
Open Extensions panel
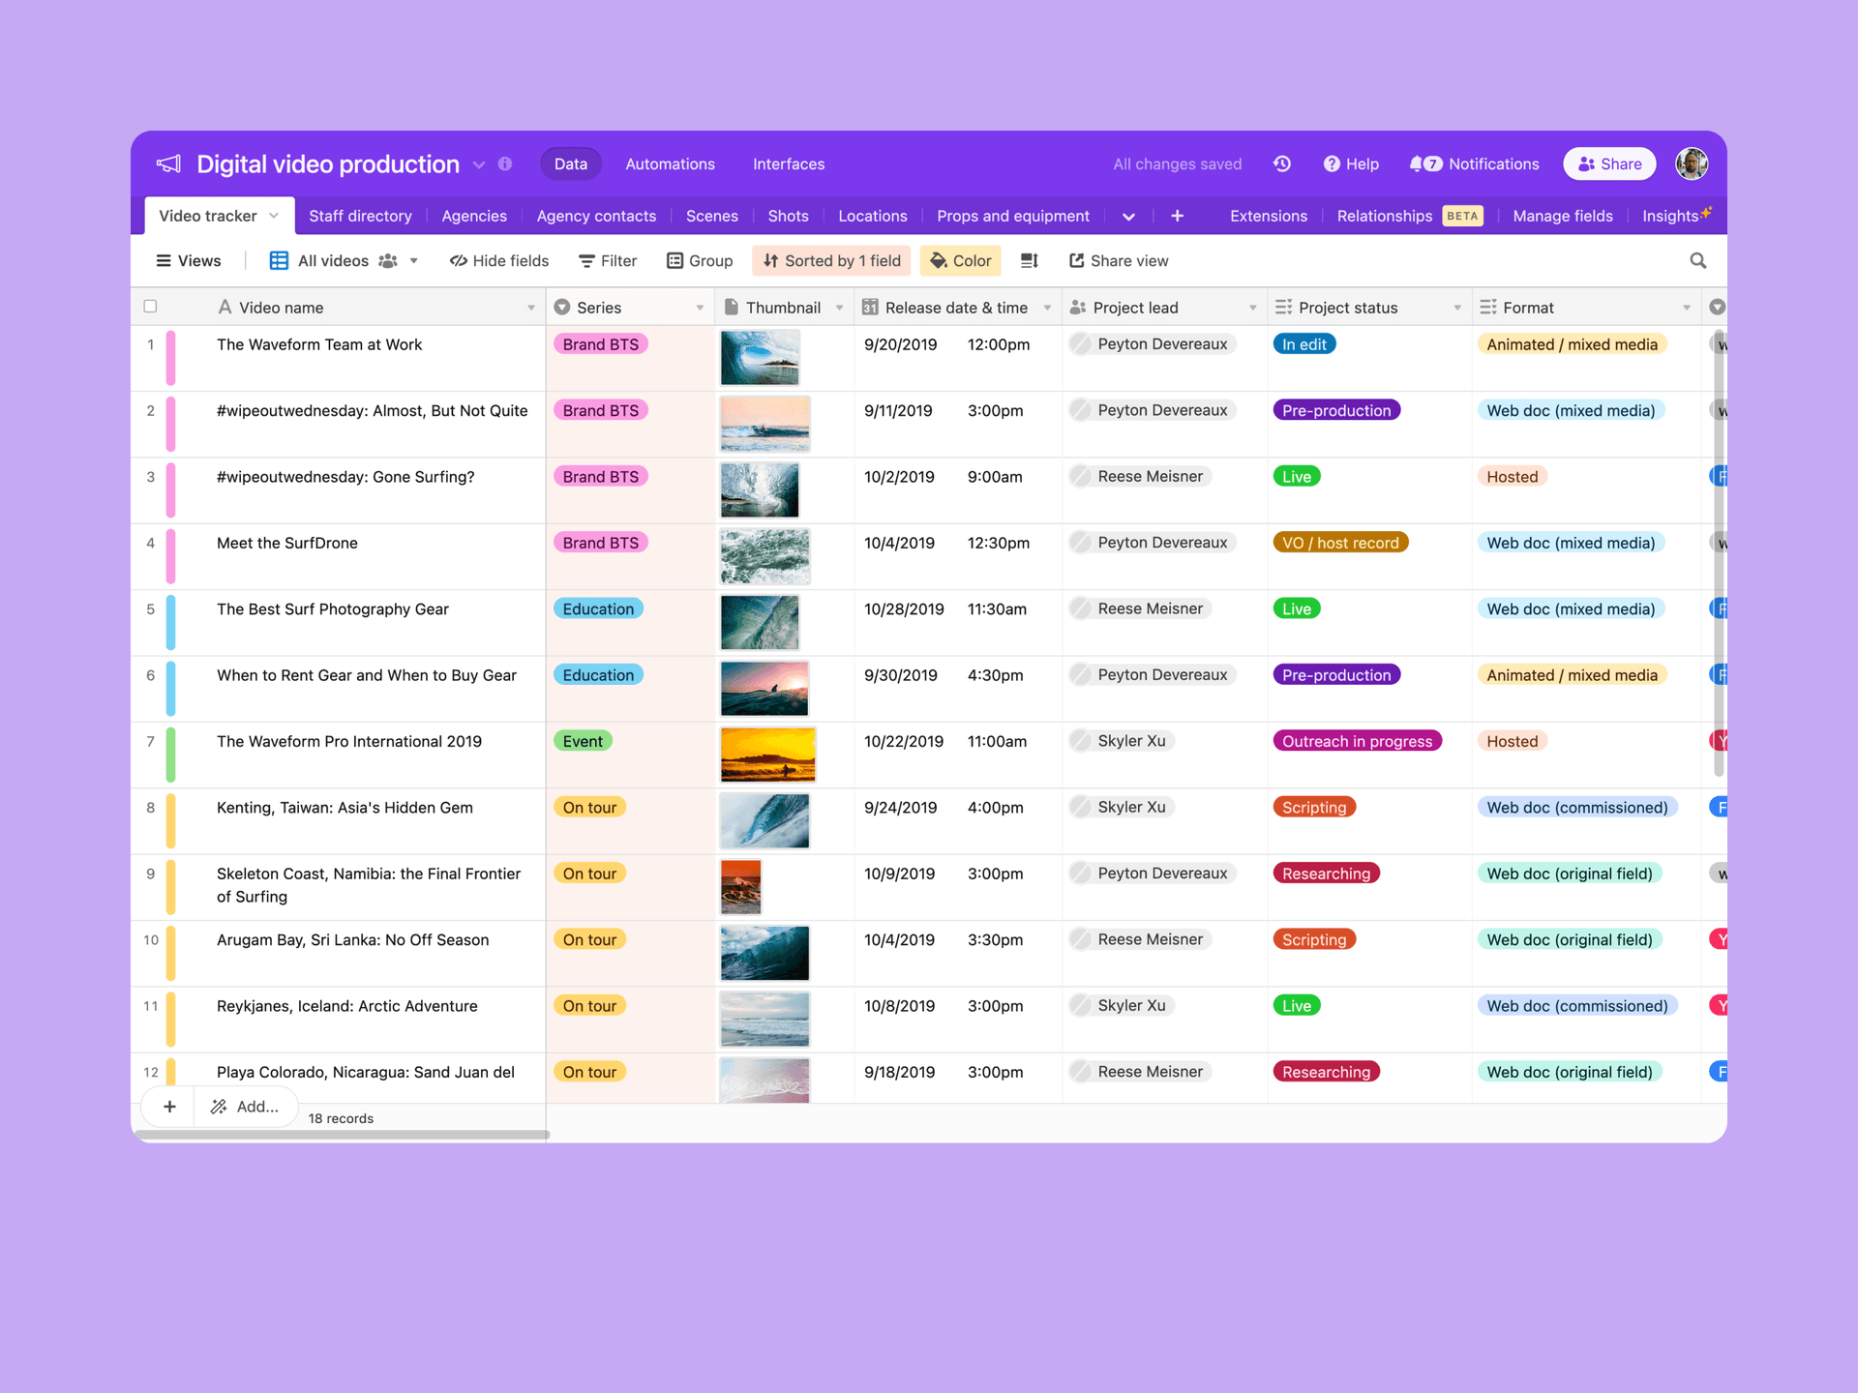[1268, 216]
